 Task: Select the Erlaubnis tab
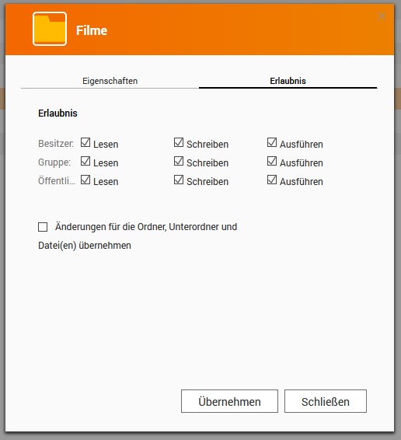click(288, 81)
